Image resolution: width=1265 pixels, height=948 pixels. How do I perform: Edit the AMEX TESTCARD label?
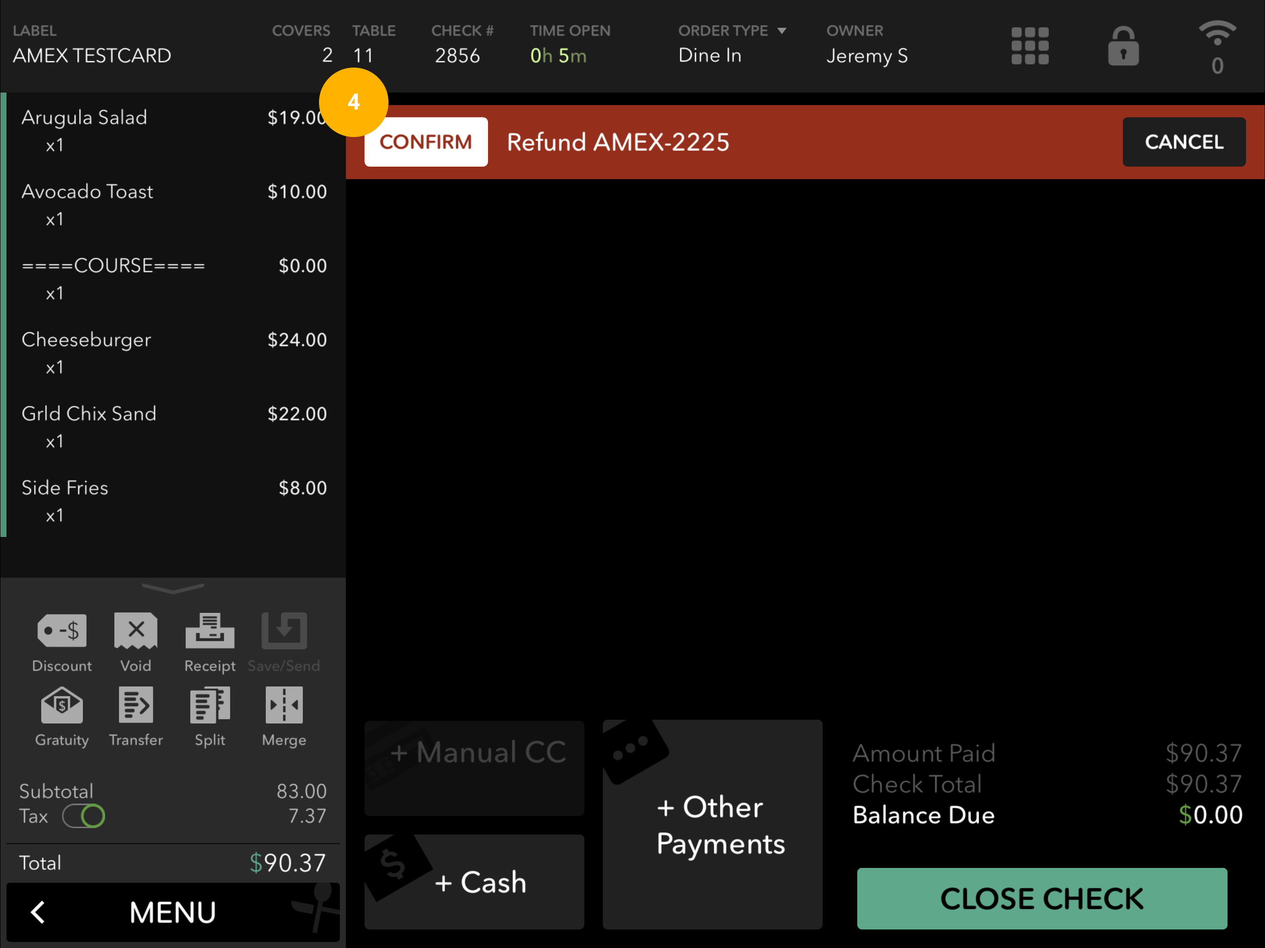[x=92, y=56]
